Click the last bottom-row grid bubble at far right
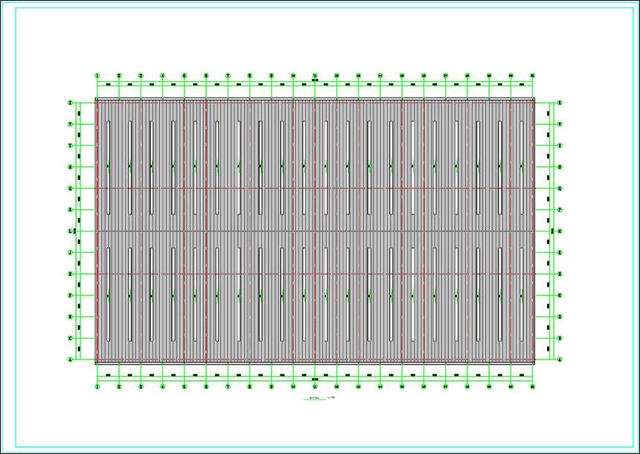This screenshot has height=454, width=640. [x=533, y=387]
